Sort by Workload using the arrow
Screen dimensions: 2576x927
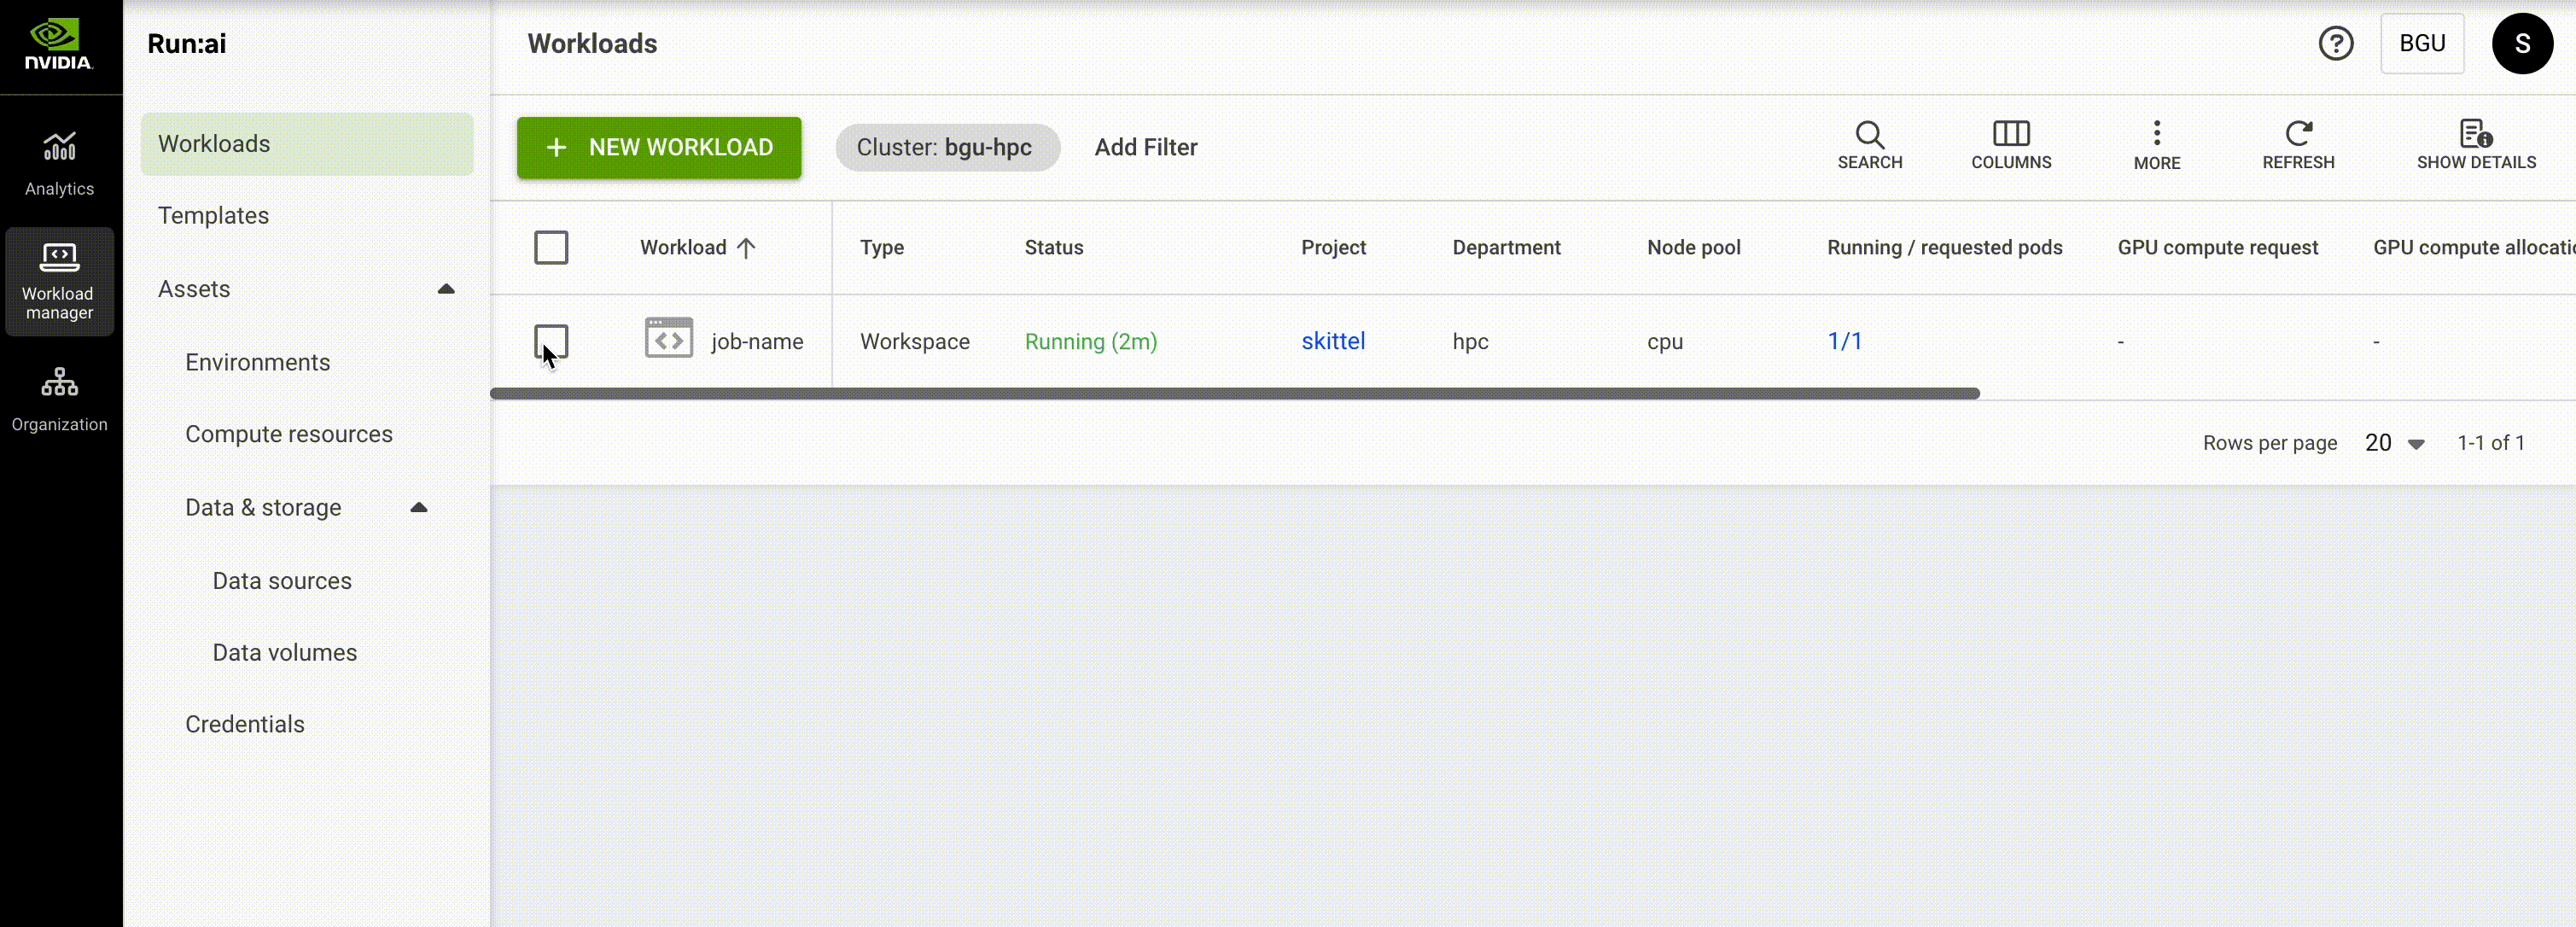(746, 248)
